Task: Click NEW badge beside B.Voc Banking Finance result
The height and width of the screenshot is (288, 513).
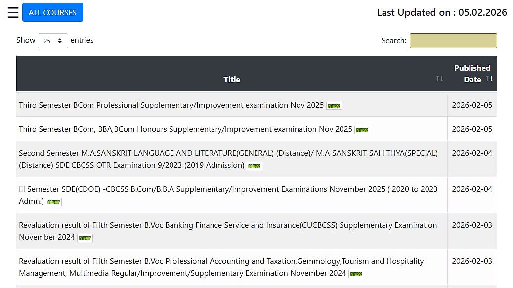Action: 85,238
